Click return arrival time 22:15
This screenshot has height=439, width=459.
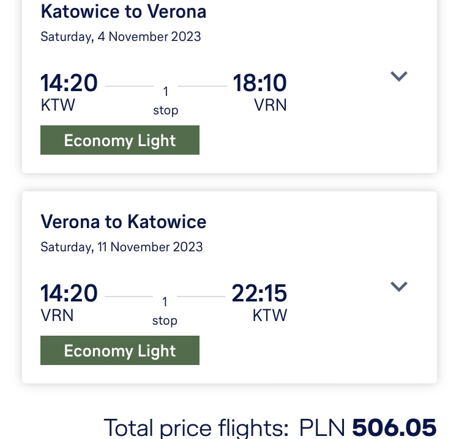tap(259, 293)
